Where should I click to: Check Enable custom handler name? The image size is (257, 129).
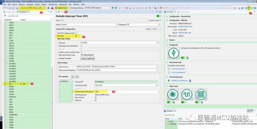click(81, 52)
